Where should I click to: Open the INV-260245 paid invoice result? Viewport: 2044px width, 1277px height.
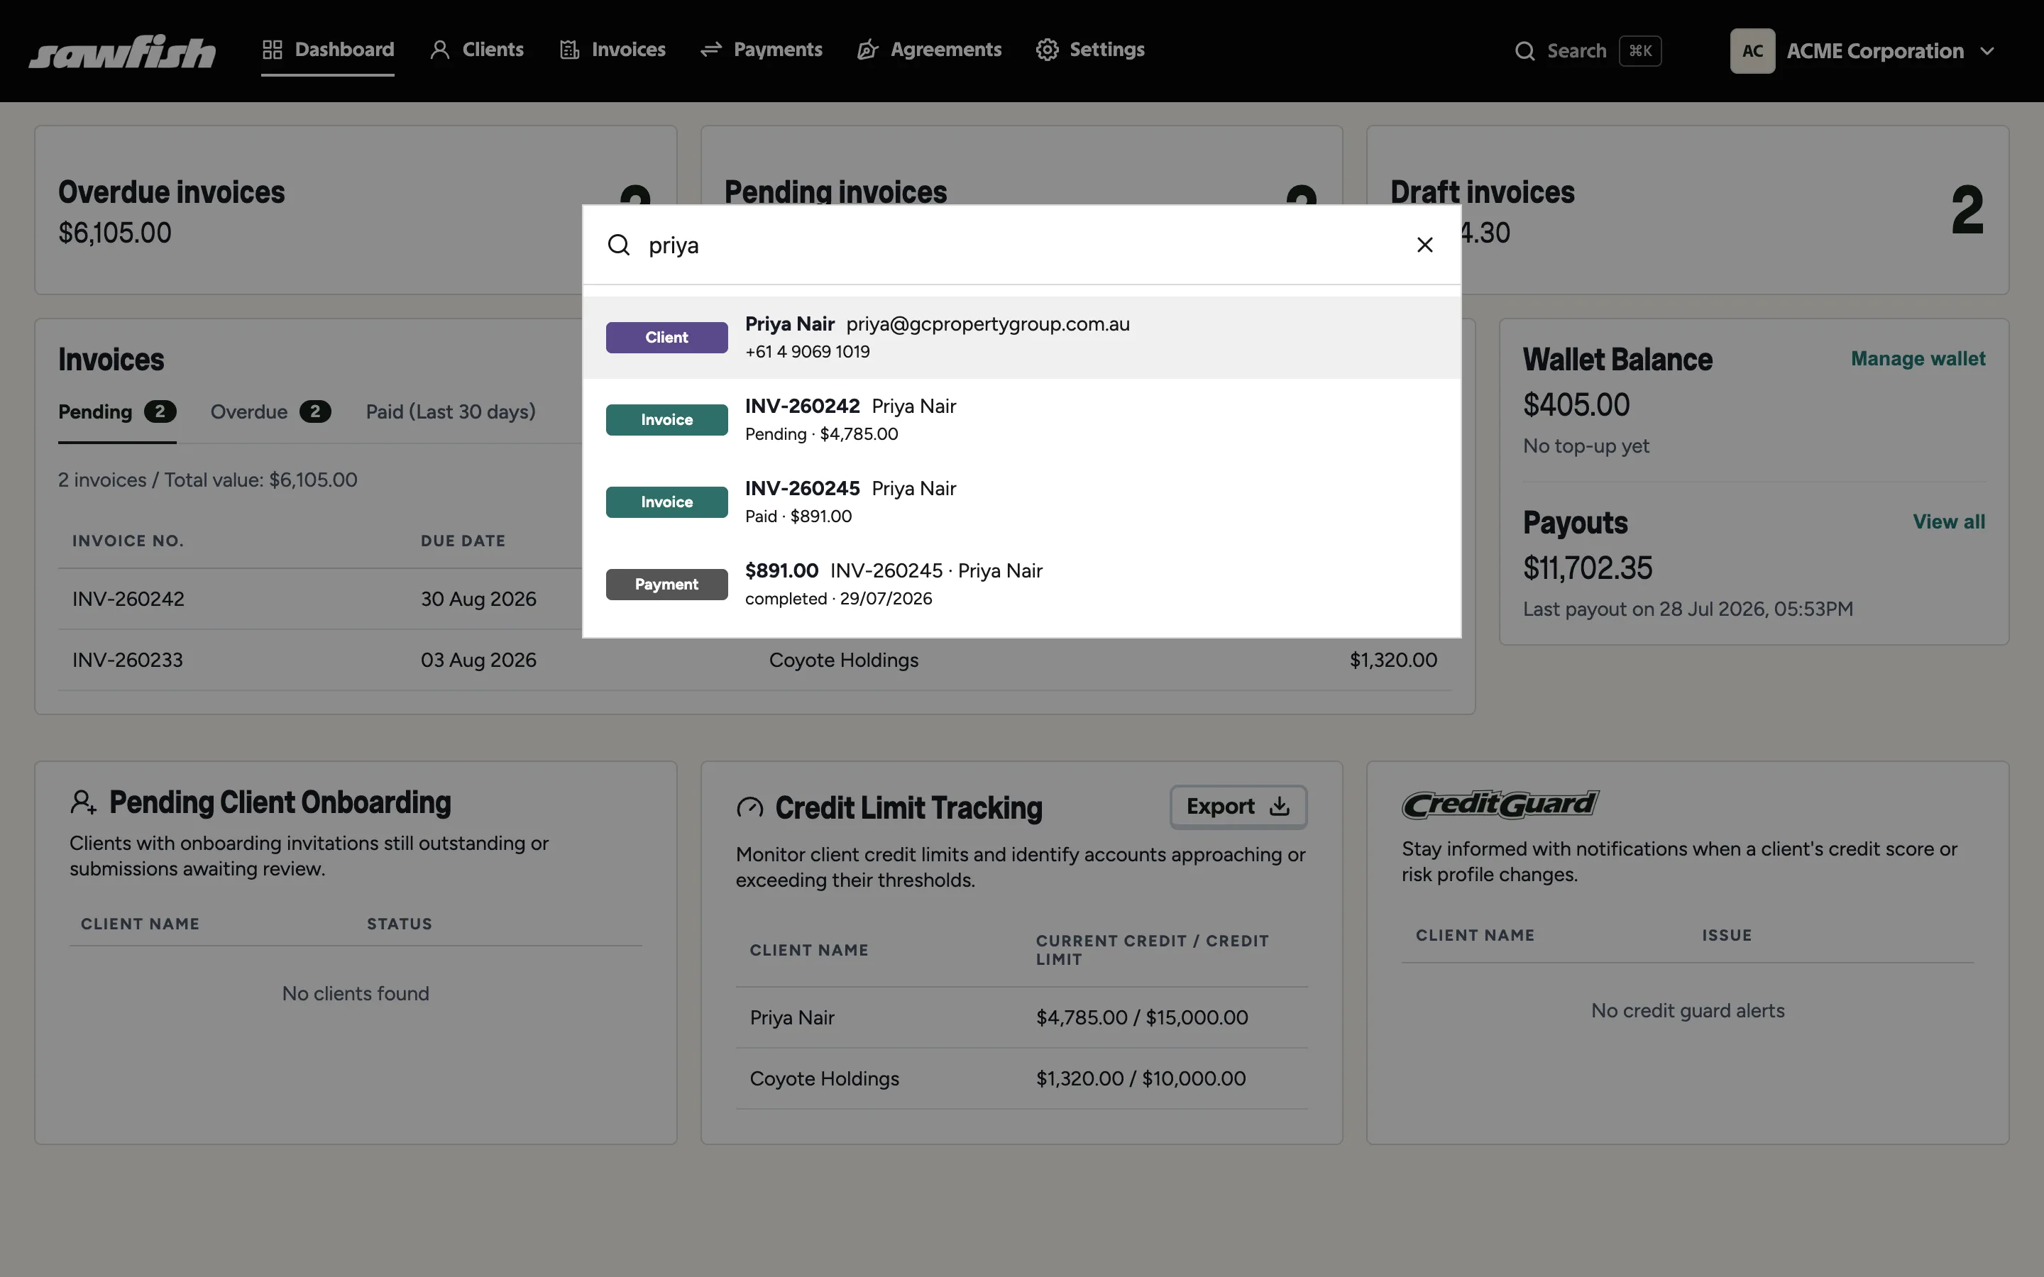pyautogui.click(x=1022, y=502)
